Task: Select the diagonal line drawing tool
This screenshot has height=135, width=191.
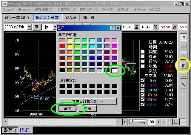Action: point(184,85)
